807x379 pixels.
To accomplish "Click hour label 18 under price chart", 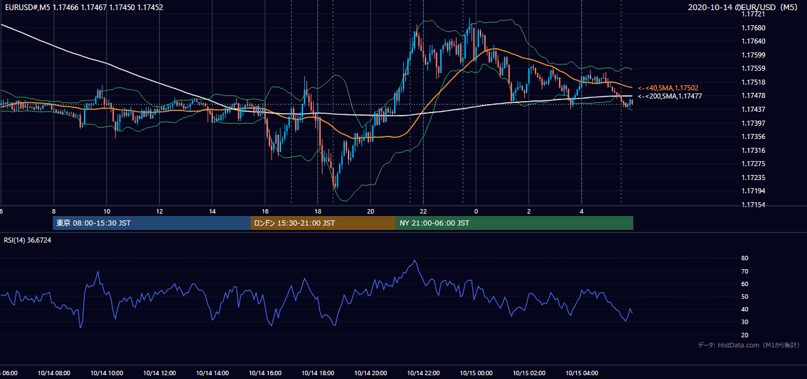I will (x=318, y=211).
